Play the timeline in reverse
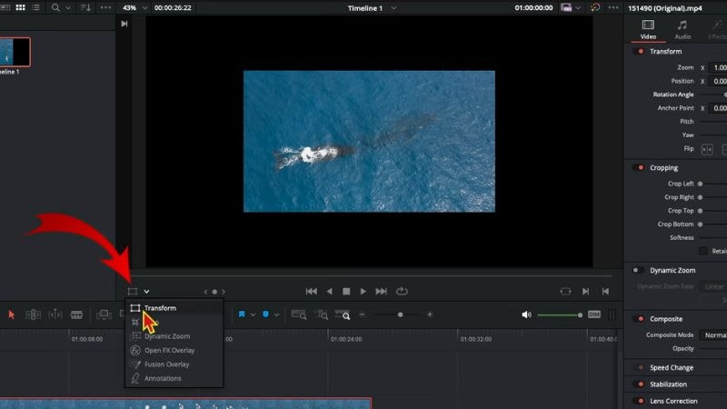This screenshot has height=409, width=727. click(330, 291)
